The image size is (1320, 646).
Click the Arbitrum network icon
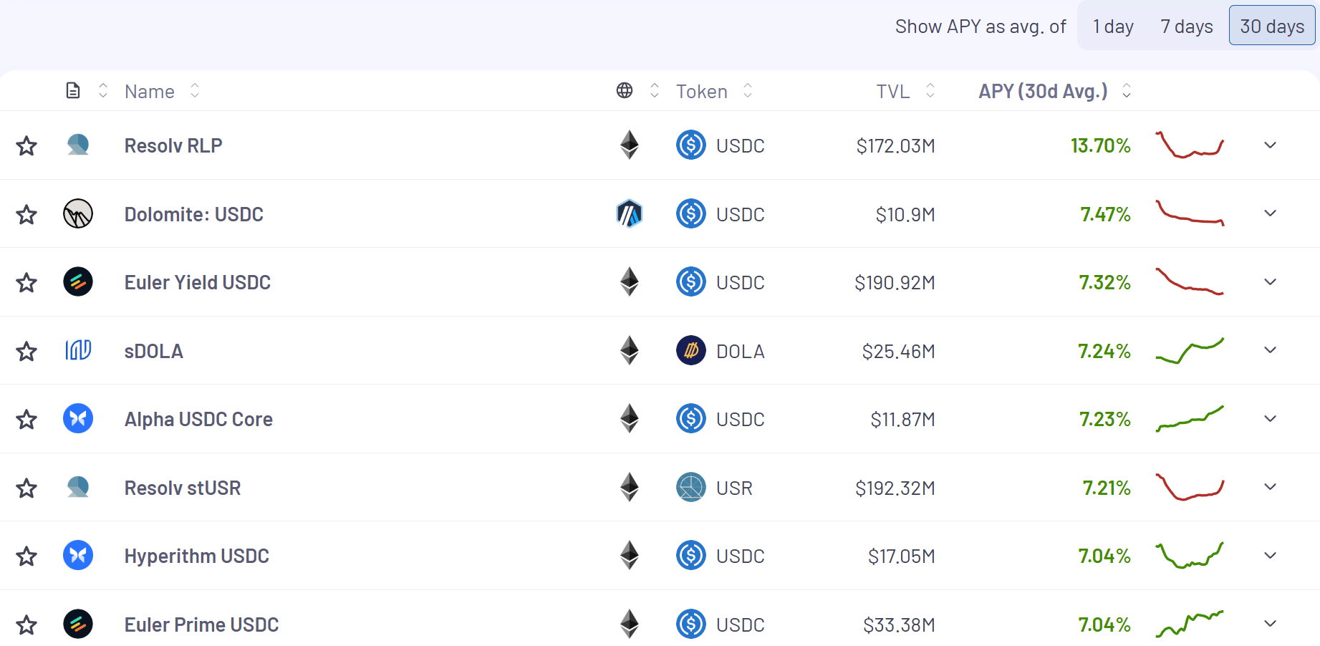tap(630, 214)
